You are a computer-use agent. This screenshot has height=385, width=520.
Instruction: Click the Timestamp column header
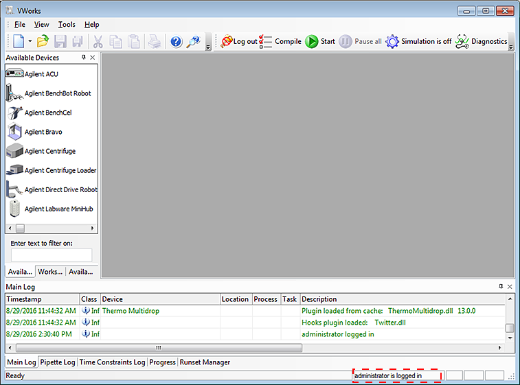pyautogui.click(x=43, y=299)
